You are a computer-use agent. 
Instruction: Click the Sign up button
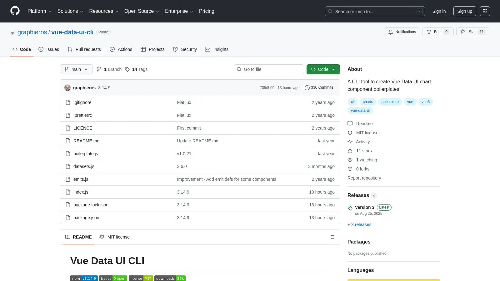465,11
